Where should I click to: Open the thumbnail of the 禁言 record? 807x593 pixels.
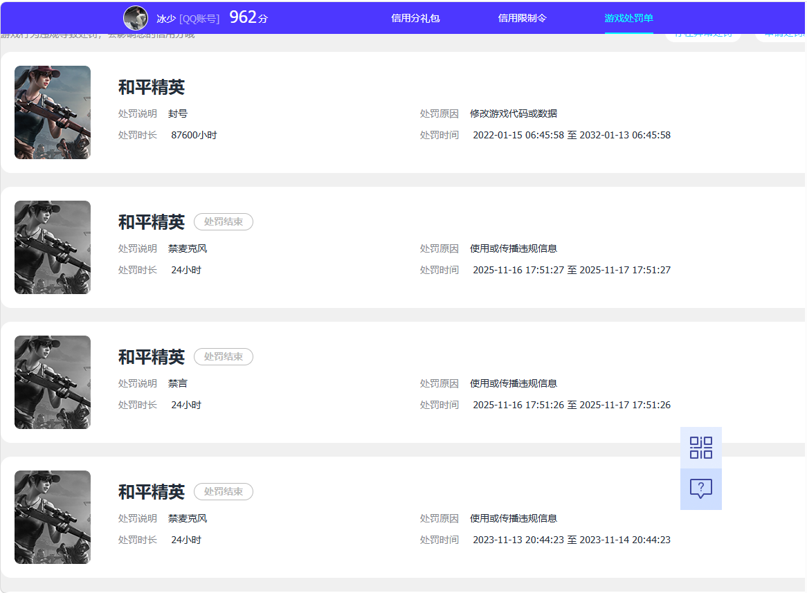point(53,382)
